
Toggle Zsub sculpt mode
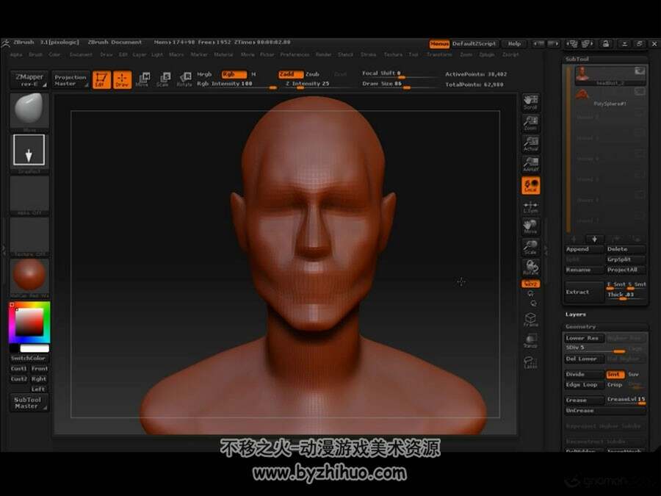coord(312,74)
